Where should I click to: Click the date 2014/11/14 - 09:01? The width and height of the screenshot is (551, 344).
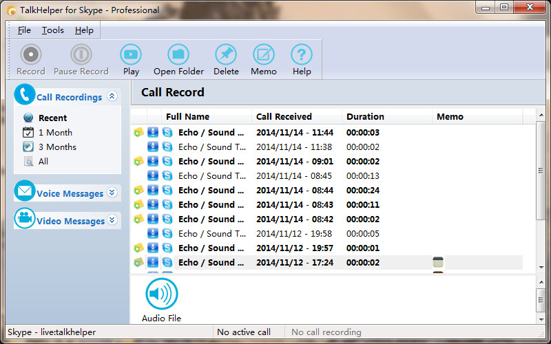click(x=295, y=162)
